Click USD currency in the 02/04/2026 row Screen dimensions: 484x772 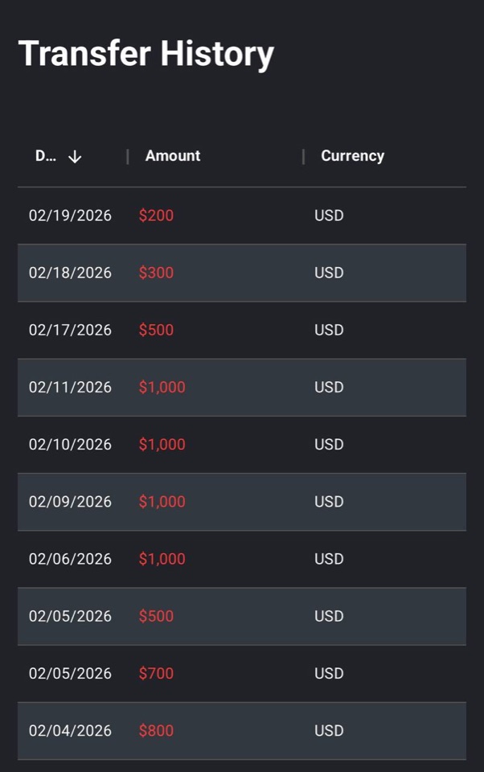pos(329,731)
